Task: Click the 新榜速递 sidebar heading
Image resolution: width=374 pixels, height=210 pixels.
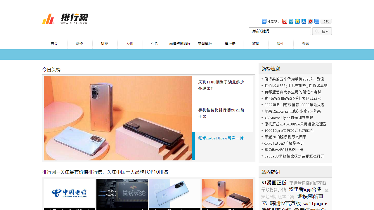Action: pos(271,69)
